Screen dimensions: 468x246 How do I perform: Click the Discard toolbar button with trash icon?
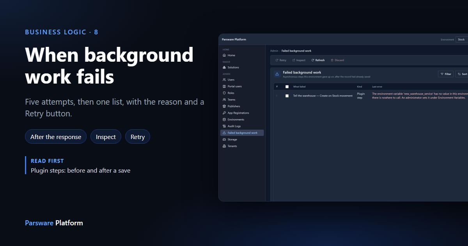337,60
